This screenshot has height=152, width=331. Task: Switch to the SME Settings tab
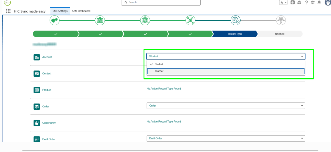click(60, 11)
